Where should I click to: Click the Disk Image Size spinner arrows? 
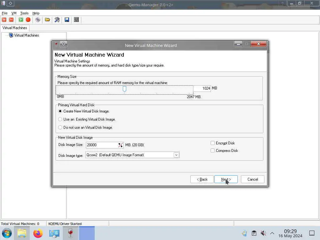(120, 145)
